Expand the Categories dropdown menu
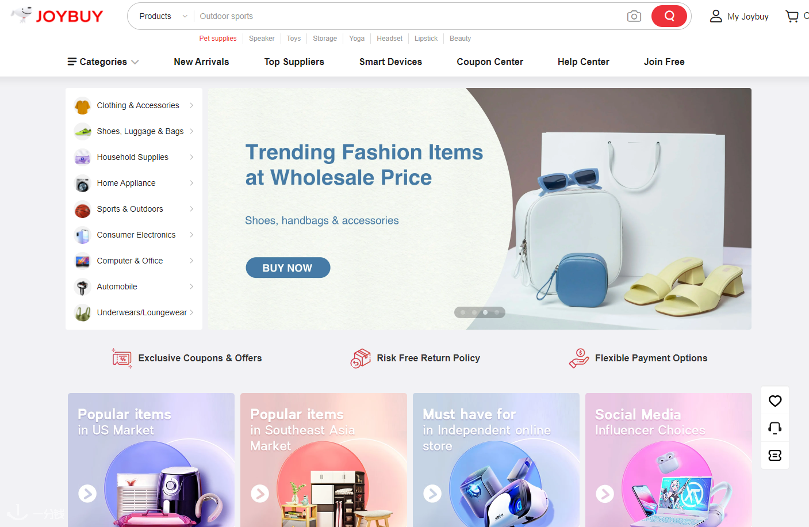Image resolution: width=809 pixels, height=527 pixels. point(103,62)
